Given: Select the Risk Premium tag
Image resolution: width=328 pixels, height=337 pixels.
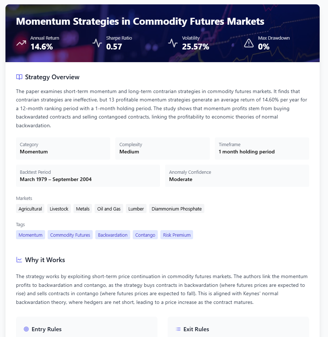Looking at the screenshot, I should [176, 234].
